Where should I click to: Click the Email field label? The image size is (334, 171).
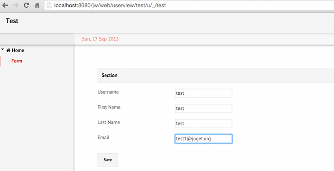coord(103,138)
